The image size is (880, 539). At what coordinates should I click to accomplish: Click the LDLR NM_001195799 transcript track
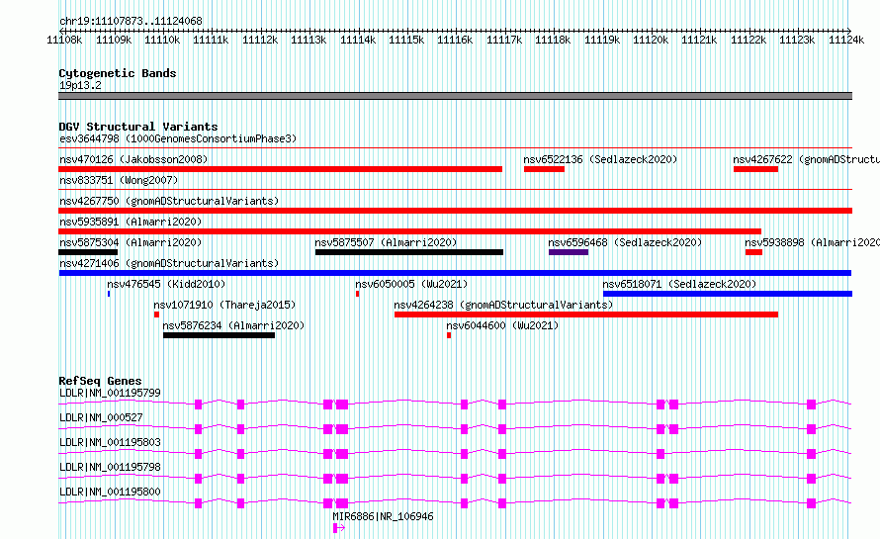click(455, 404)
